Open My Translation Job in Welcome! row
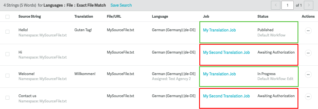 (220, 74)
